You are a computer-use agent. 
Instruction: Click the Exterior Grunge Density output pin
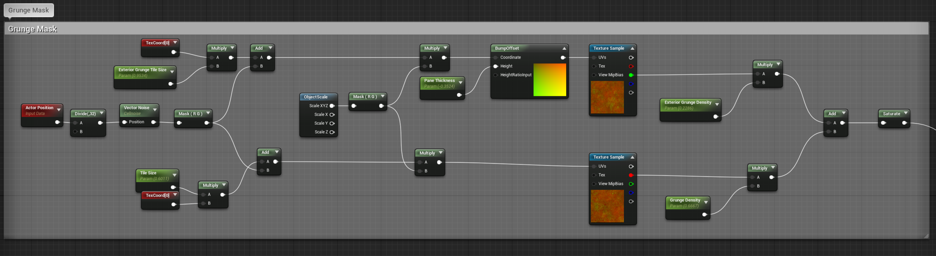(716, 117)
